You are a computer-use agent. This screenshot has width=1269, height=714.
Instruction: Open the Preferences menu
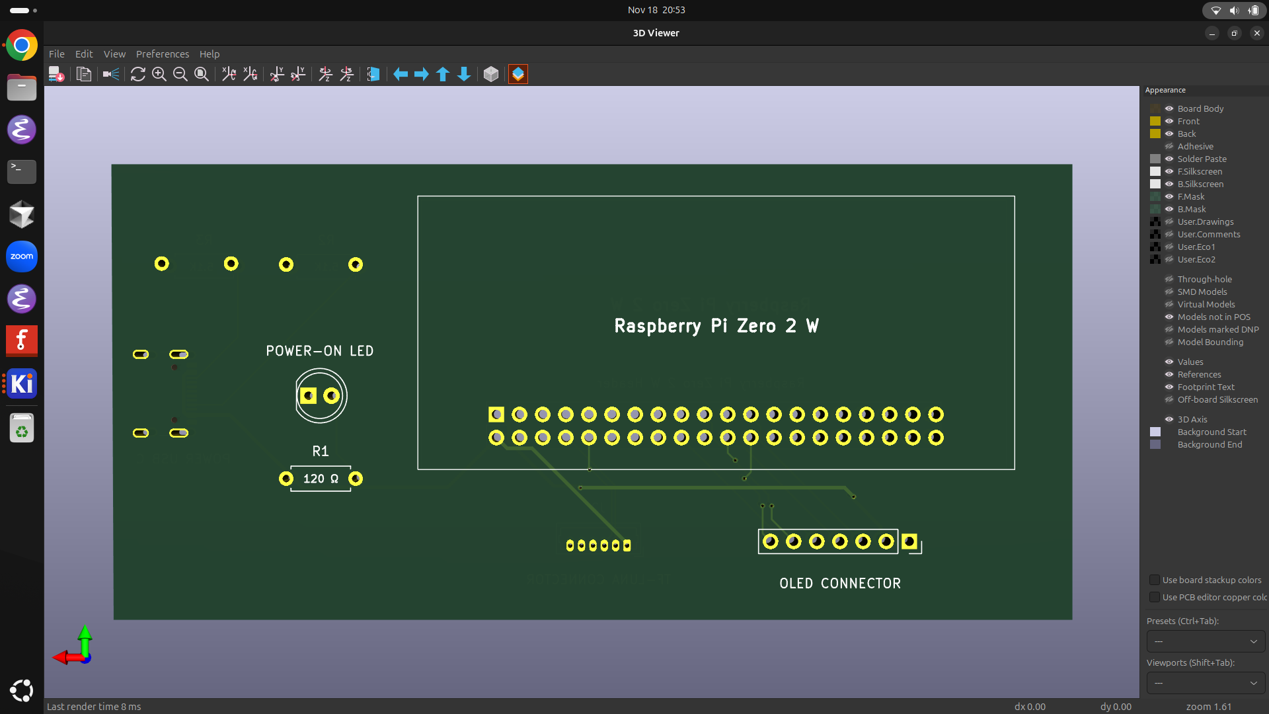pos(162,54)
